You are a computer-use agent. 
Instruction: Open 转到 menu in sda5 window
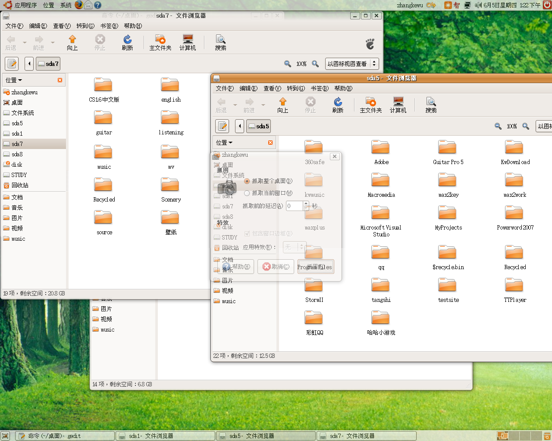tap(295, 88)
